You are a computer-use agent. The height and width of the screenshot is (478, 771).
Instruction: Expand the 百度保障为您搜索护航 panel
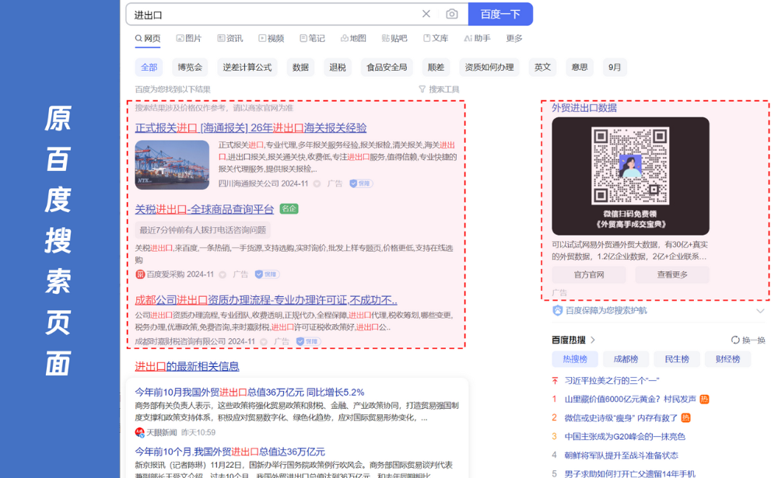click(760, 311)
